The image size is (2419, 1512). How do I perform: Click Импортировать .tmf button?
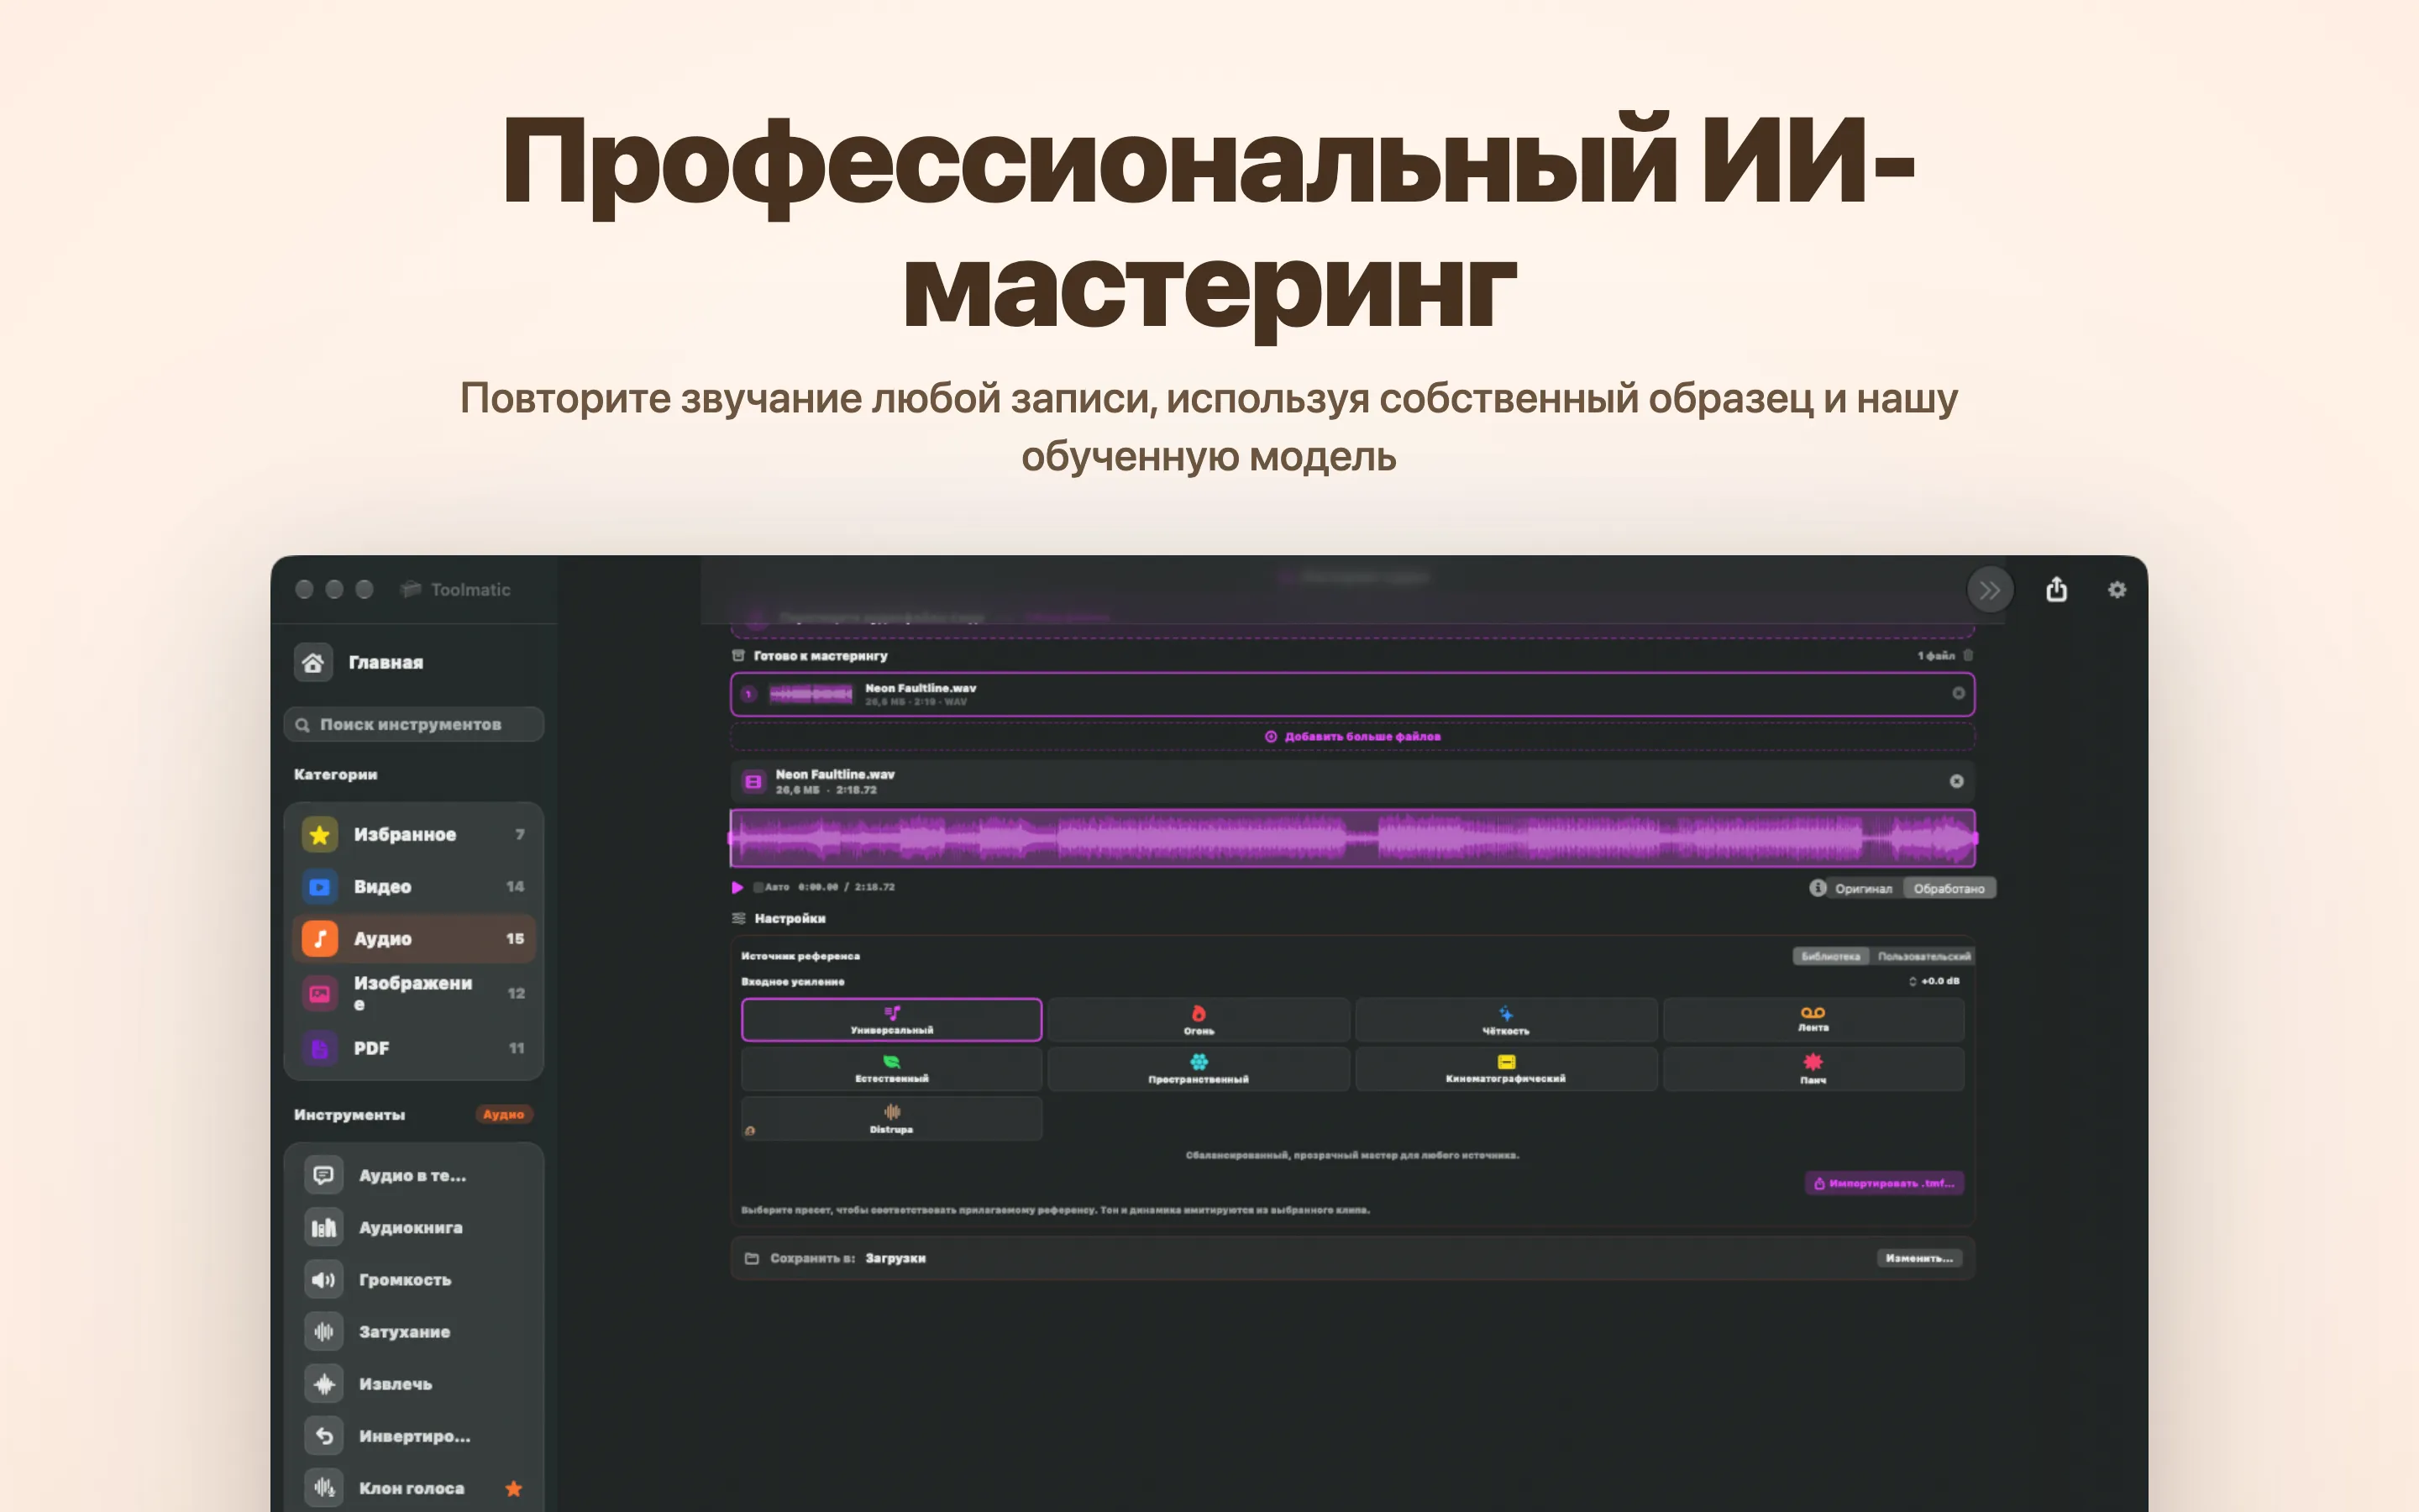[1884, 1183]
